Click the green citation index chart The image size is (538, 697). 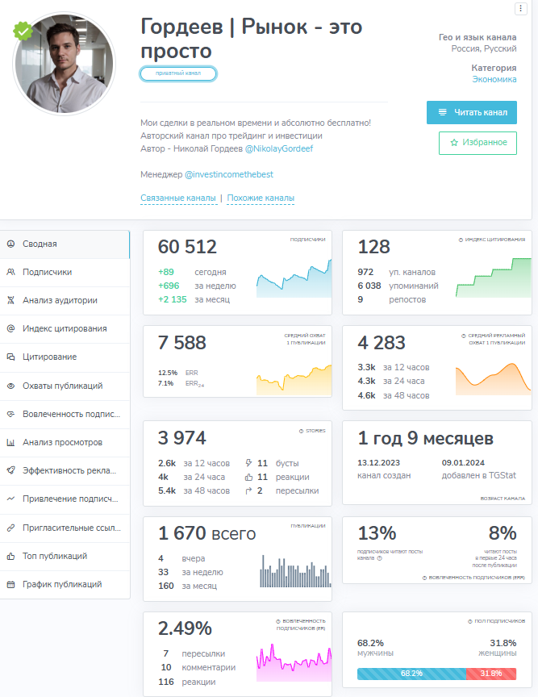pos(494,278)
